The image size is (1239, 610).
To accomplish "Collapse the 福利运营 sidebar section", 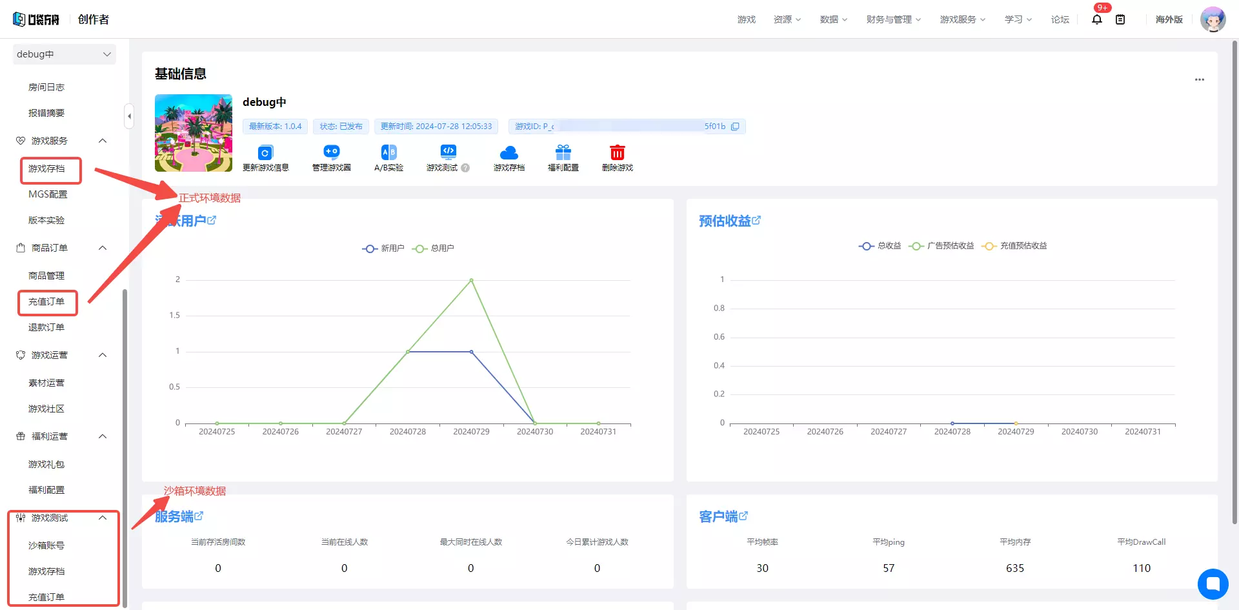I will pos(103,436).
